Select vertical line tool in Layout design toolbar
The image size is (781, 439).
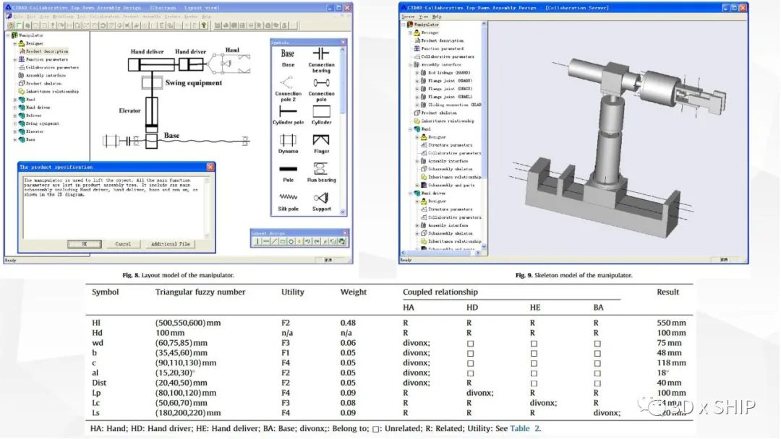[257, 242]
